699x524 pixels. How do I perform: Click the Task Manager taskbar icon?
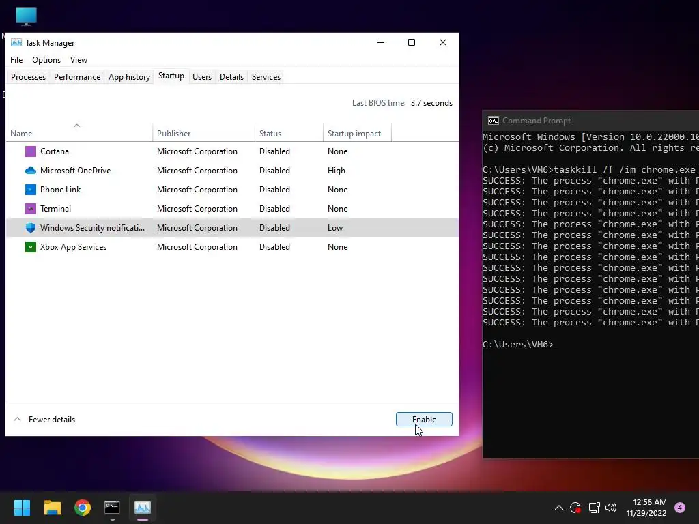143,508
